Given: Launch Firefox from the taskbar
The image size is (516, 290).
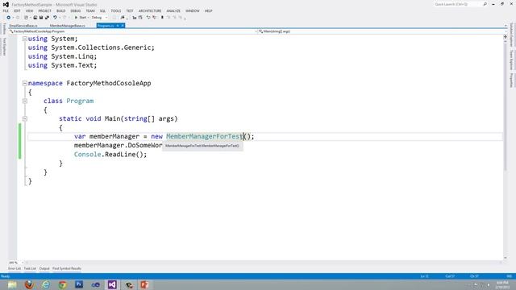Looking at the screenshot, I should pos(29,284).
